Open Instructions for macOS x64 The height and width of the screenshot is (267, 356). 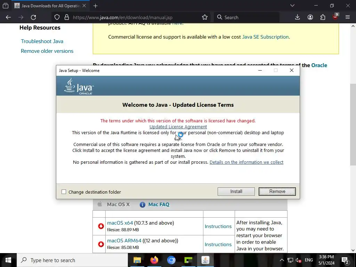coord(218,226)
